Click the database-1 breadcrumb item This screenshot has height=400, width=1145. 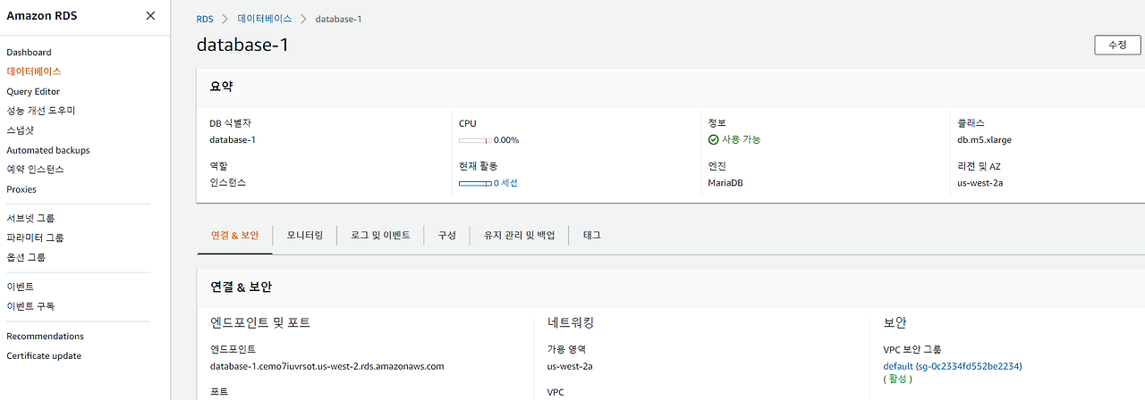pyautogui.click(x=338, y=19)
